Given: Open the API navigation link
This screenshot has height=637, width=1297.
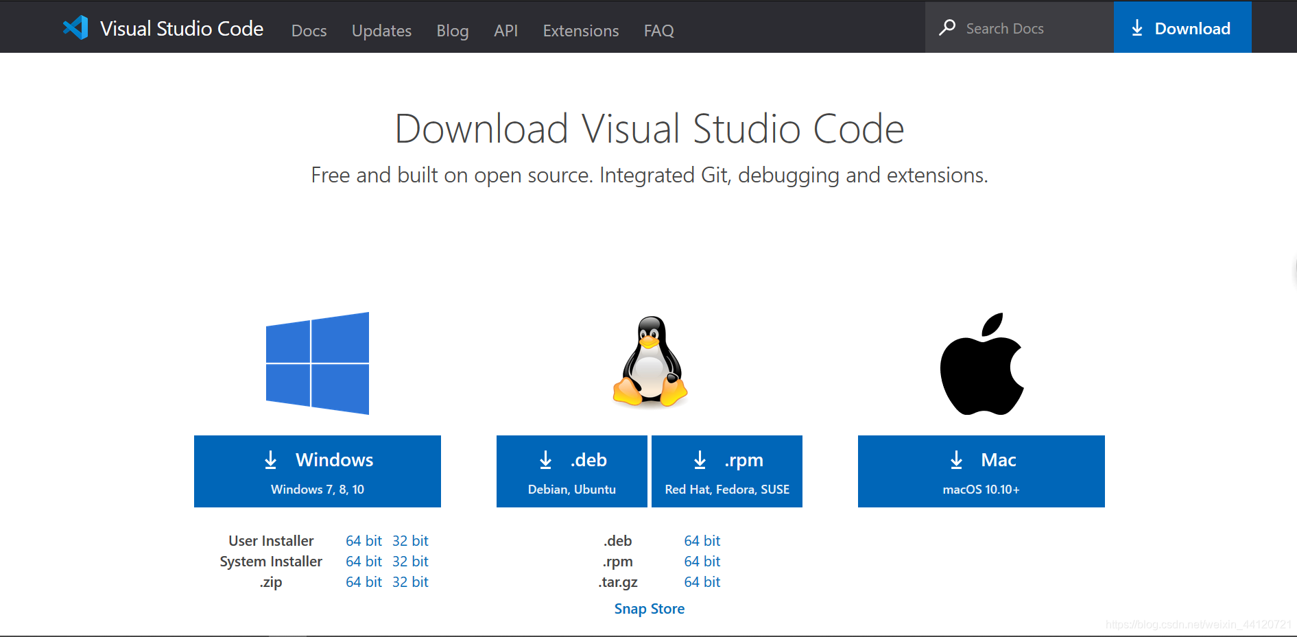Looking at the screenshot, I should 506,31.
